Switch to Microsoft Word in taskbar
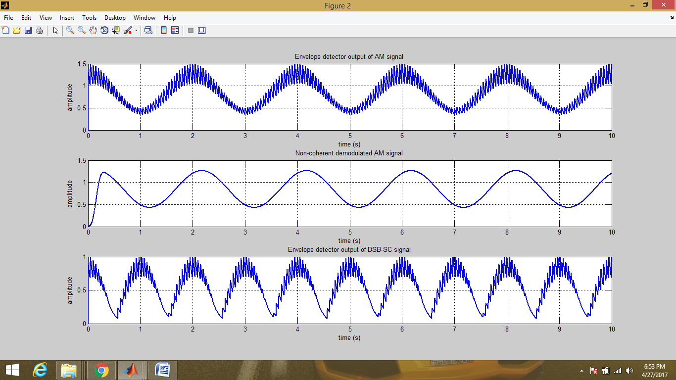 coord(162,370)
